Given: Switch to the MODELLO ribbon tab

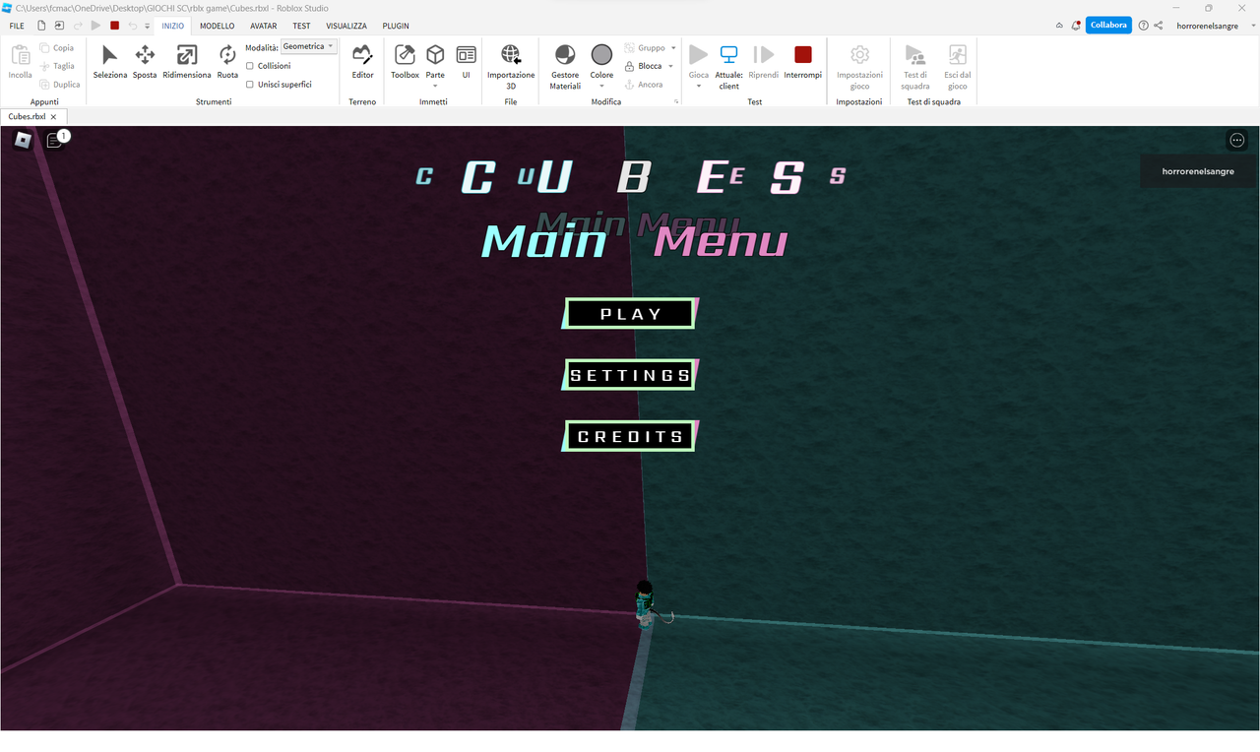Looking at the screenshot, I should (217, 26).
